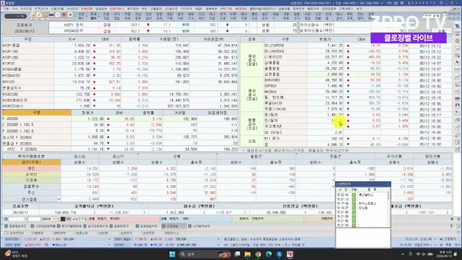Expand the KOSPI200 ticker bar dropdown arrow
This screenshot has width=462, height=260.
pos(109,239)
